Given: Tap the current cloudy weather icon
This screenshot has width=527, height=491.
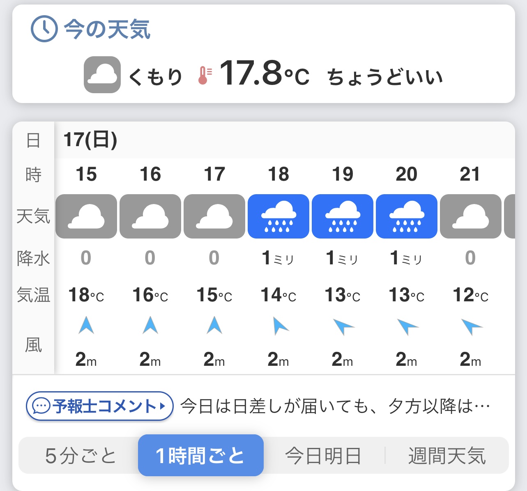Looking at the screenshot, I should coord(102,75).
